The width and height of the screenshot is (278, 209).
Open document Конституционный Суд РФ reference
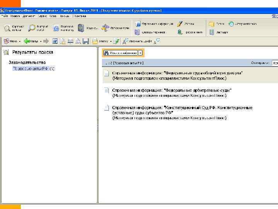[x=182, y=113]
